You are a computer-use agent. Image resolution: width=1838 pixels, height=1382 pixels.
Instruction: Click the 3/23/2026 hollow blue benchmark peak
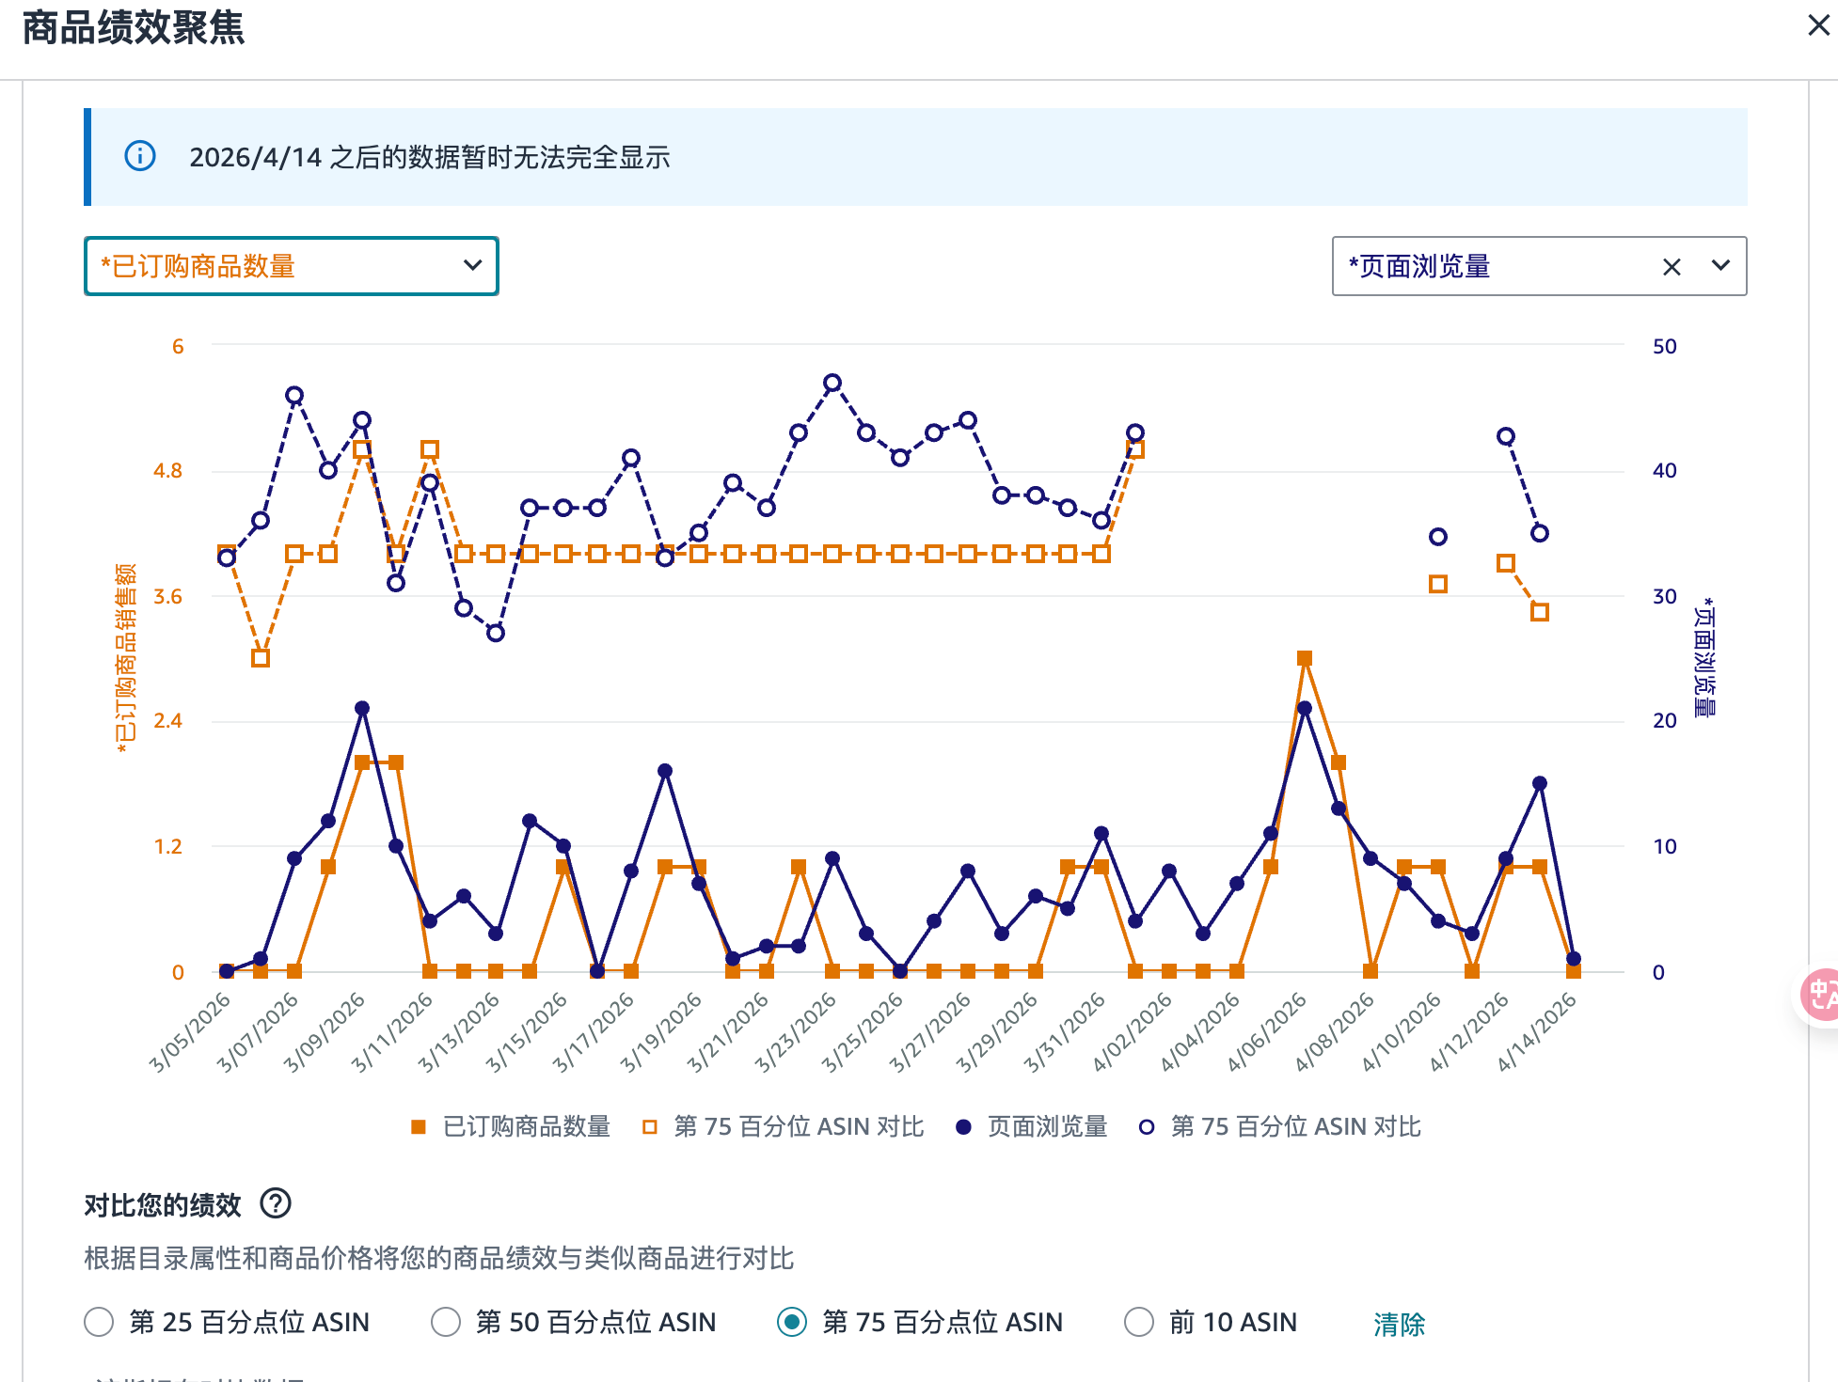click(832, 383)
